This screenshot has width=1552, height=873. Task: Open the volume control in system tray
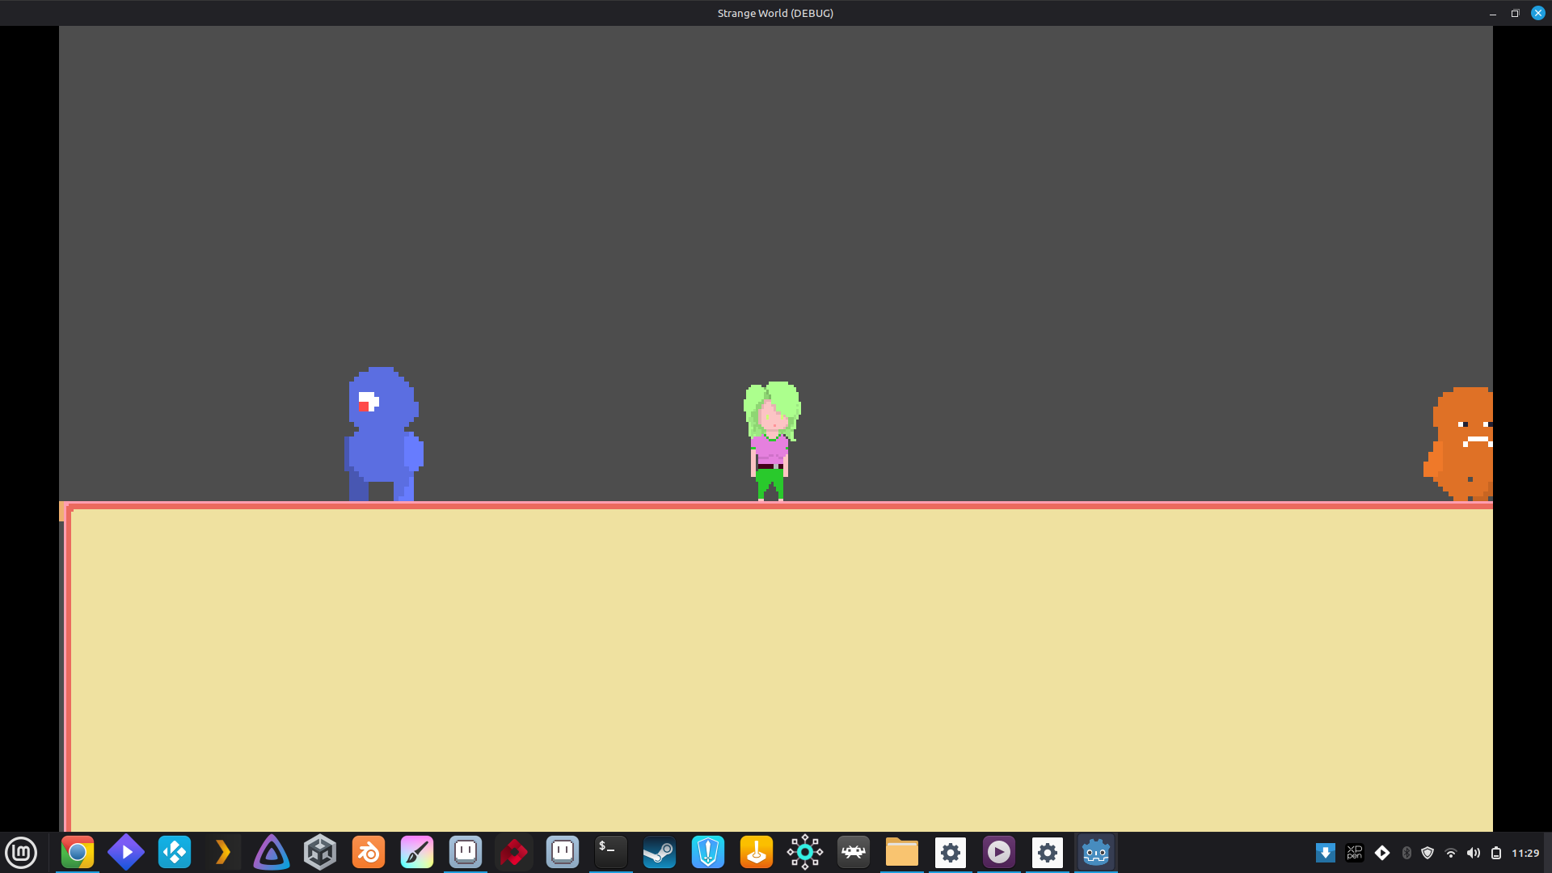1473,853
